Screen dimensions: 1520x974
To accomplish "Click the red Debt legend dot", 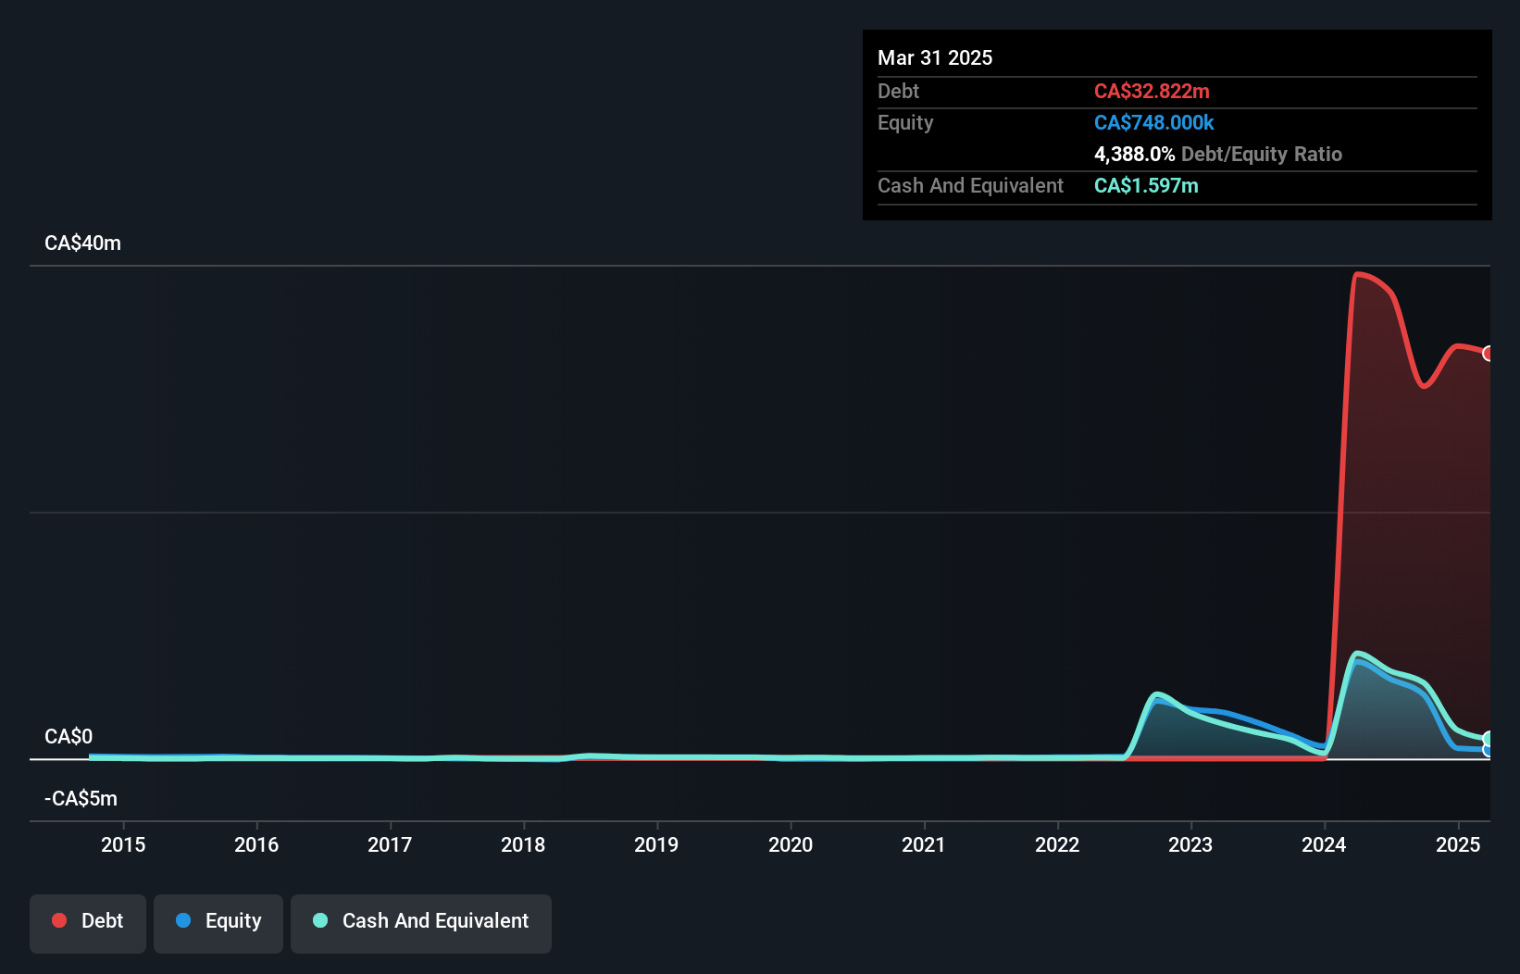I will tap(59, 920).
